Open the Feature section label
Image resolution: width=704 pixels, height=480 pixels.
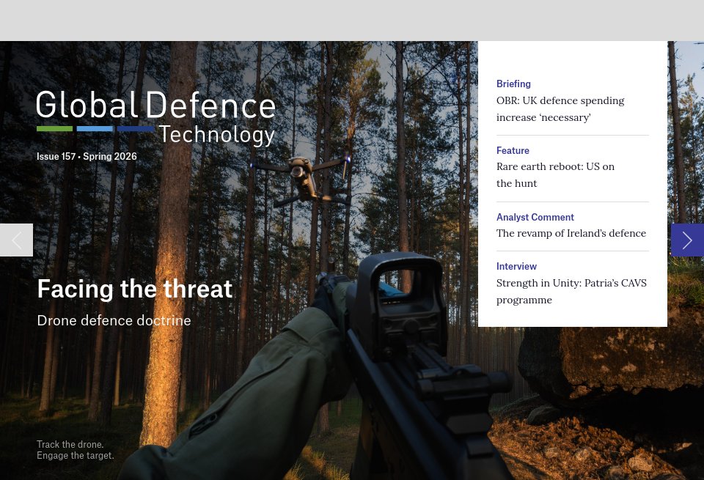click(513, 150)
